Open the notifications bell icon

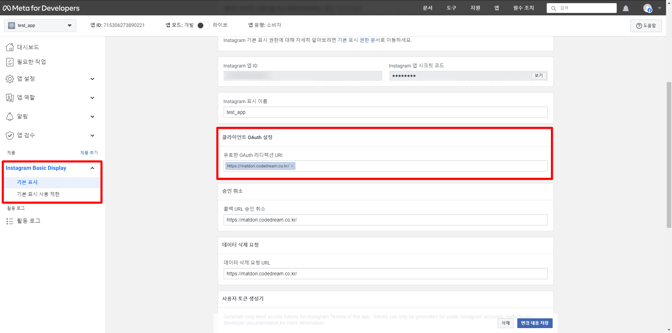(625, 8)
